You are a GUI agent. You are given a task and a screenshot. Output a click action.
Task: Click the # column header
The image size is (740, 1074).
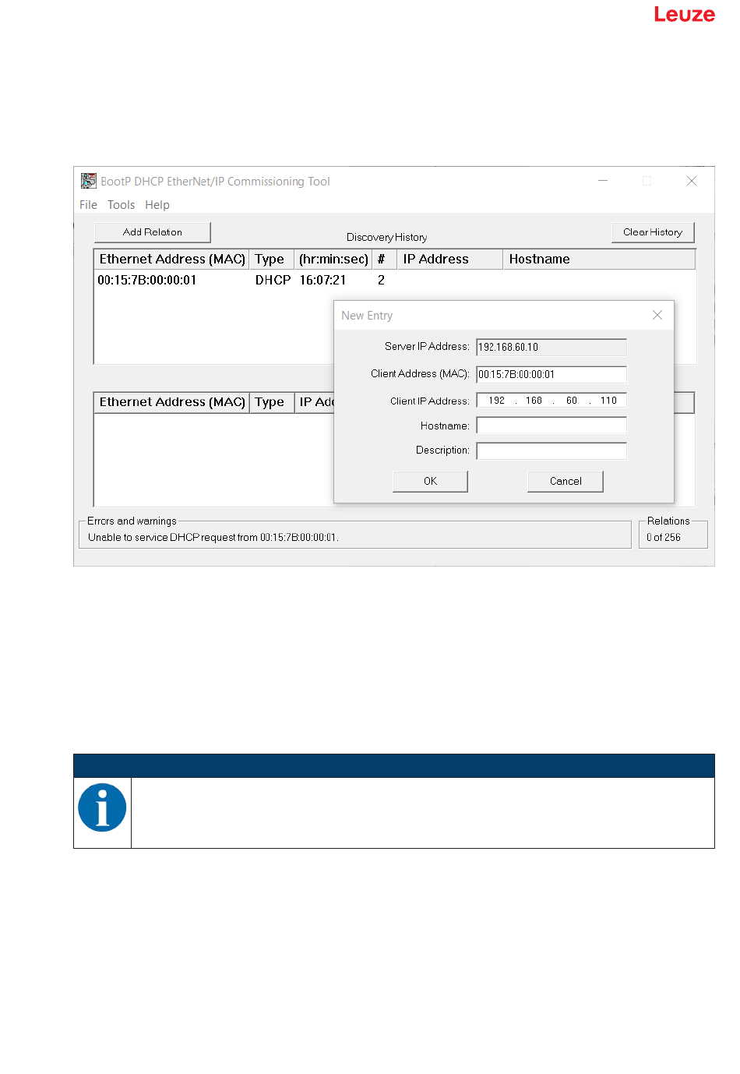point(384,260)
